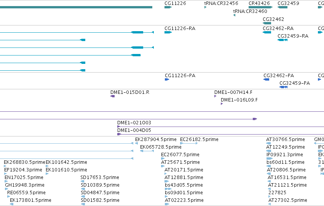Click the tRNA:CR32456 gene arrow
Image resolution: width=324 pixels, height=206 pixels.
pos(205,7)
